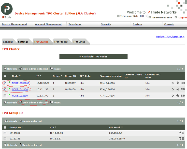Click the link arrows icon for NODE1012190
Screen dimensions: 187x149
tap(183, 96)
